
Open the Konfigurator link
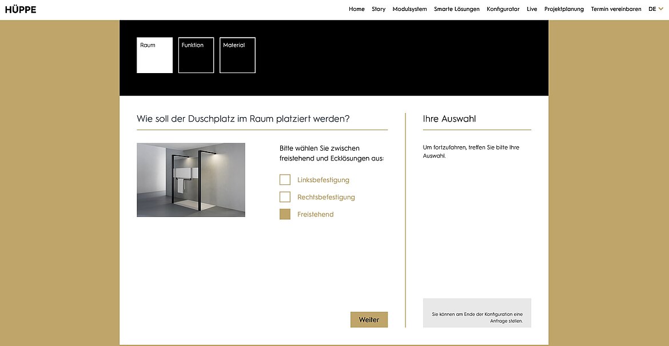[x=503, y=9]
